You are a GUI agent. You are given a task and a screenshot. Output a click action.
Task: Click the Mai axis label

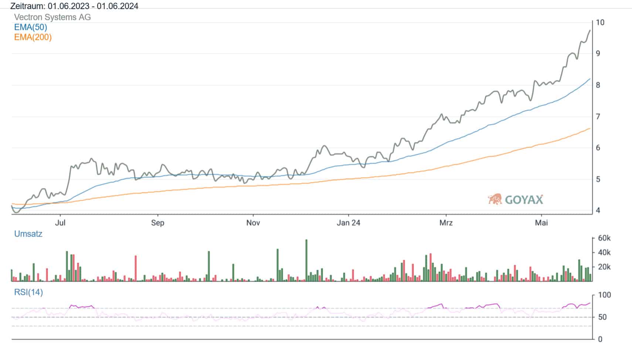point(541,223)
